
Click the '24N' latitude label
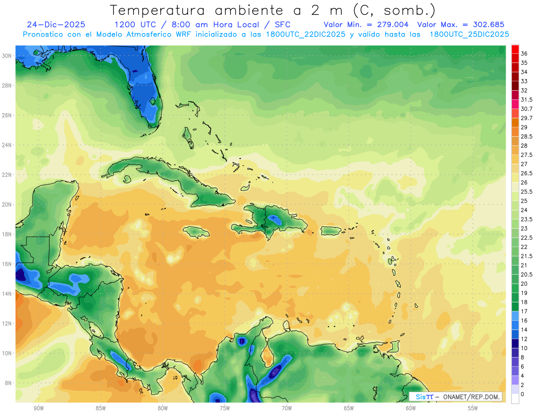(8, 145)
